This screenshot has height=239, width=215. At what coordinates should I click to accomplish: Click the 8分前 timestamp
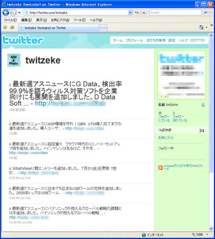(x=13, y=158)
